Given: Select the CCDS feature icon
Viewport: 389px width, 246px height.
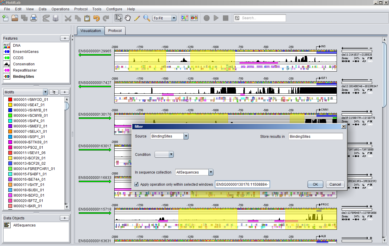Looking at the screenshot, I should coord(7,58).
